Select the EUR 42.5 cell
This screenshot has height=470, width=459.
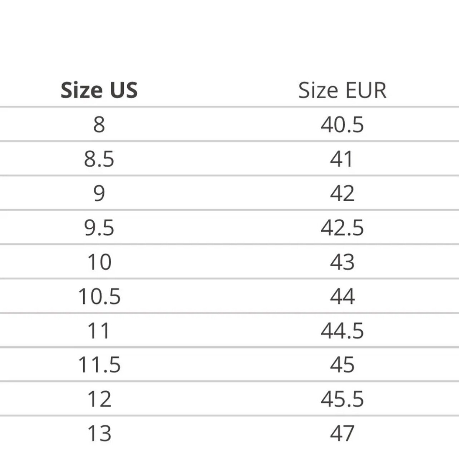pyautogui.click(x=342, y=228)
